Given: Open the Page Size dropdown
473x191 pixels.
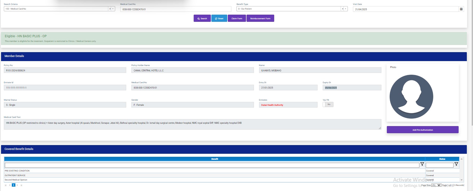Looking at the screenshot, I should click(436, 185).
